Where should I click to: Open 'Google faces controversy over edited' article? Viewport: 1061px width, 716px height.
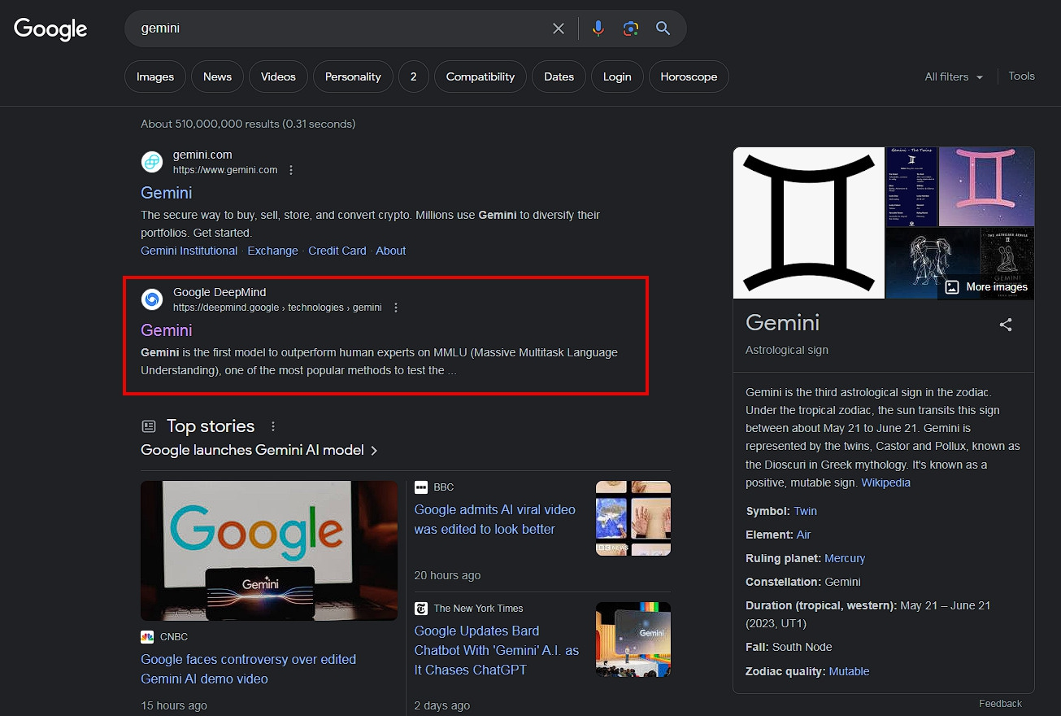click(x=249, y=669)
